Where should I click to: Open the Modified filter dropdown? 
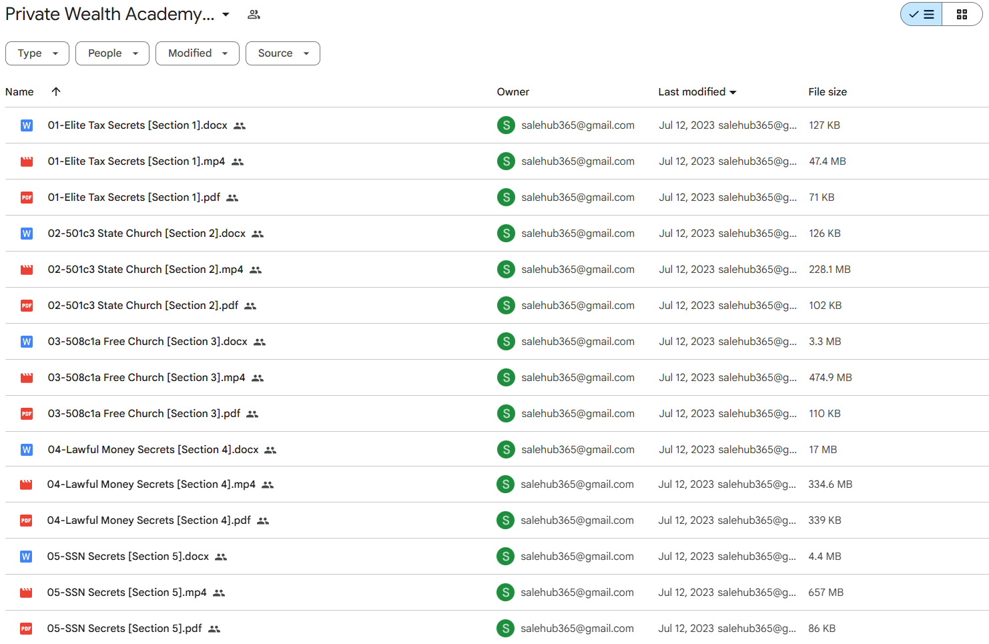coord(198,53)
